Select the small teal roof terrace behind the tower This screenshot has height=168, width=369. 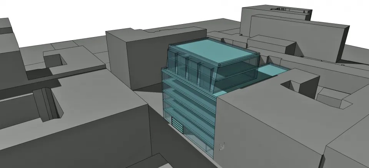click(272, 70)
